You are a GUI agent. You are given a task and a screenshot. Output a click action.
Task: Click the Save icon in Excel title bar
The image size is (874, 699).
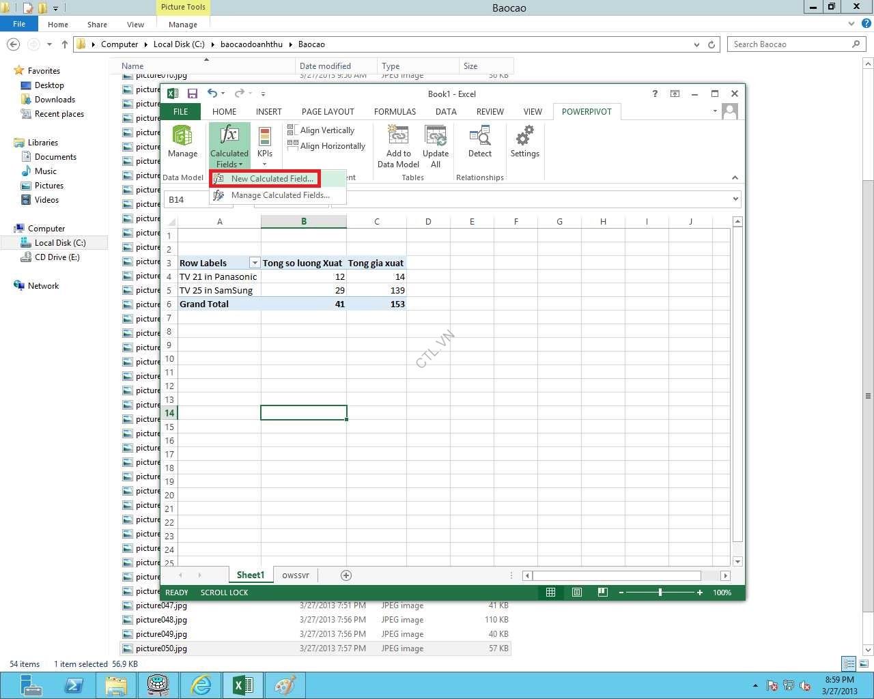[193, 94]
